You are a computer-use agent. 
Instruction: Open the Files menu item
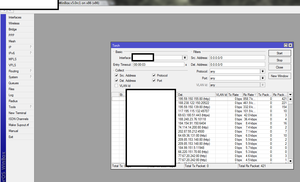(20, 89)
